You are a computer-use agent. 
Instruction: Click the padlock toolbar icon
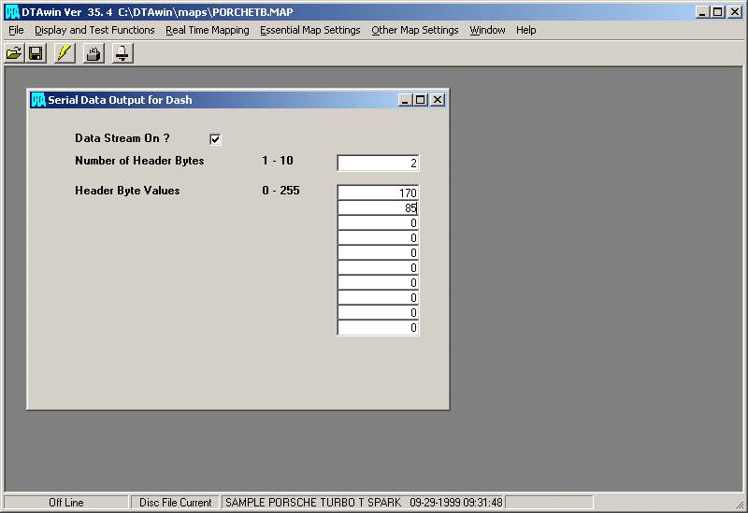(x=93, y=53)
